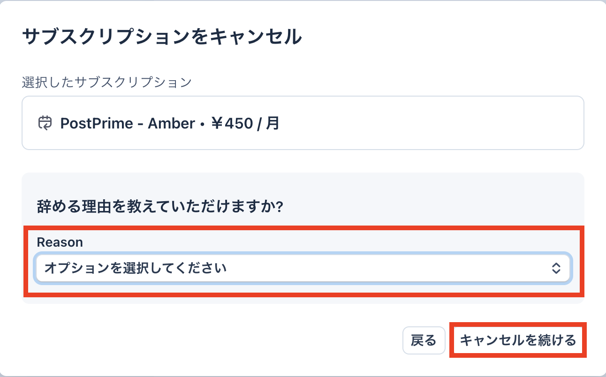Click the 戻る button
Screen dimensions: 606x377
point(424,340)
